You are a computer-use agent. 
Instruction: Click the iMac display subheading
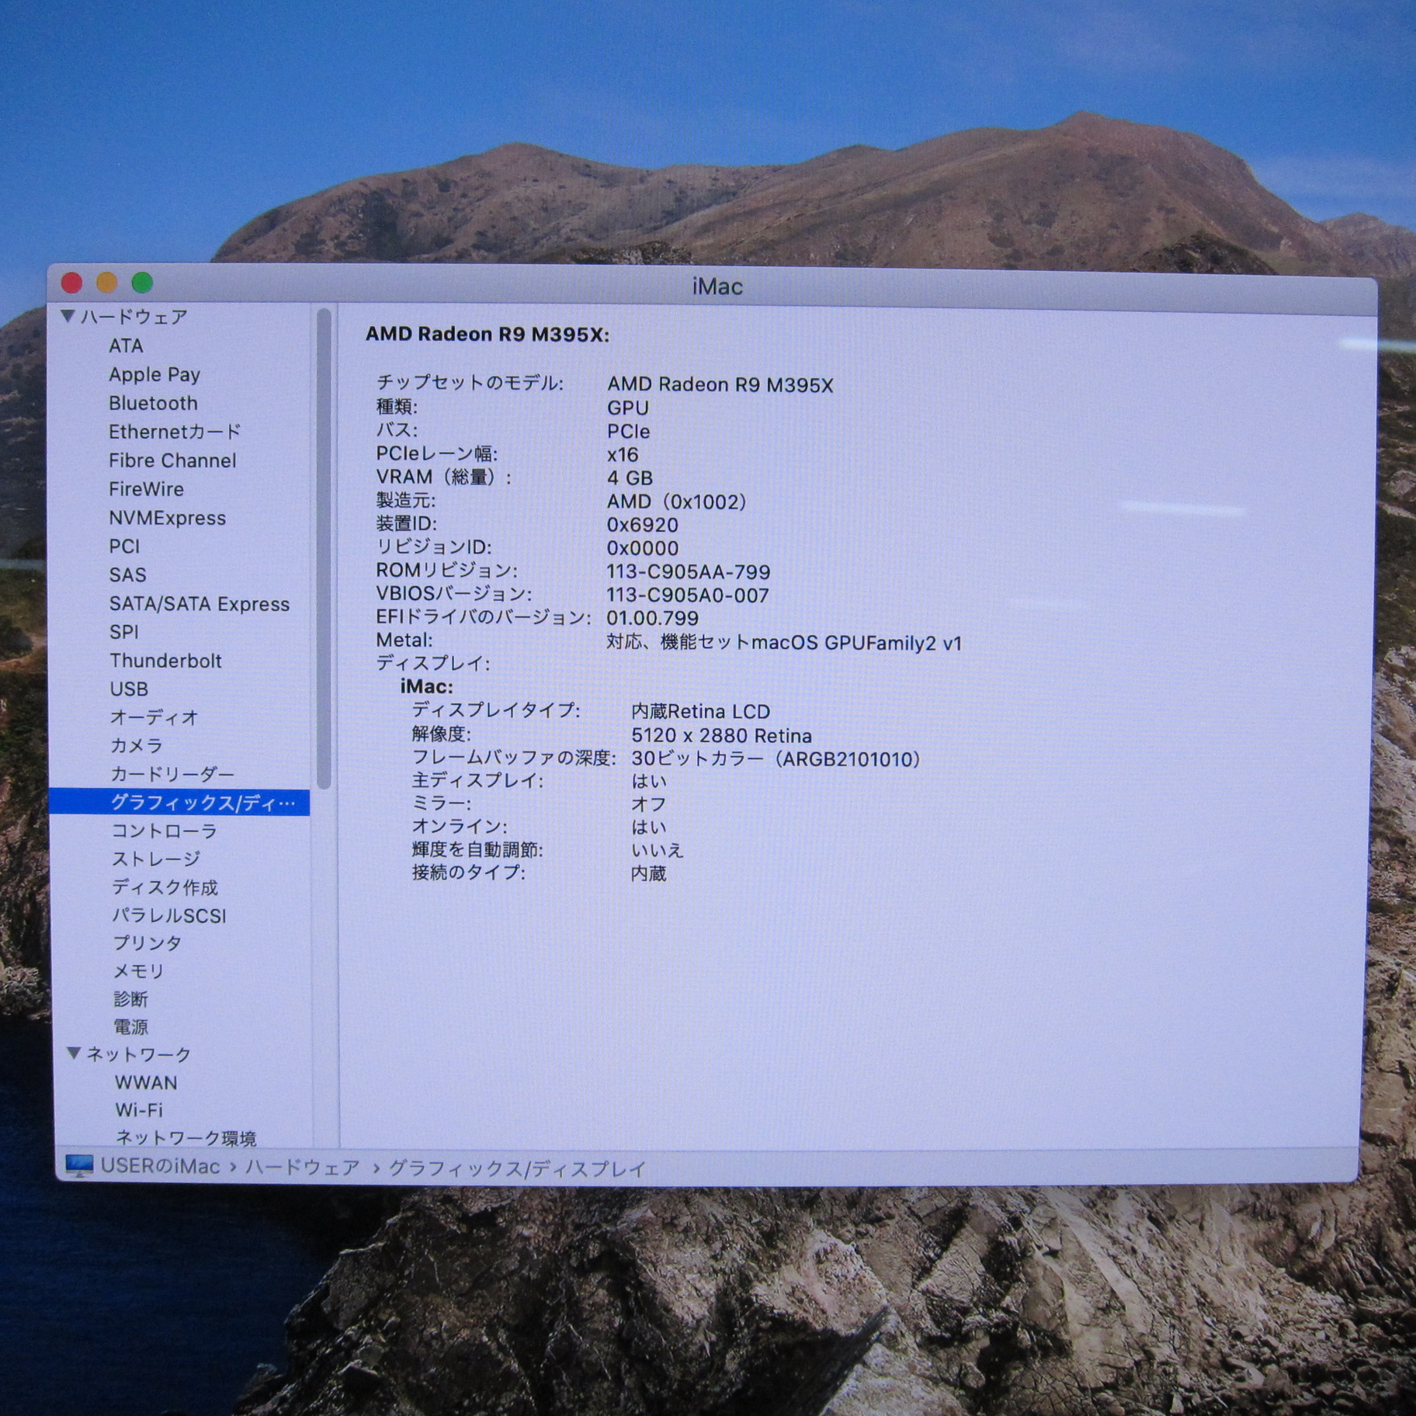[x=426, y=686]
